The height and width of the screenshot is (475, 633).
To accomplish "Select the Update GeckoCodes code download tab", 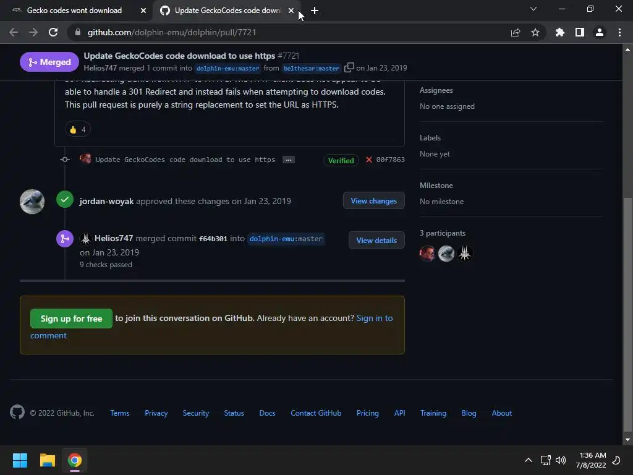I will click(x=228, y=11).
